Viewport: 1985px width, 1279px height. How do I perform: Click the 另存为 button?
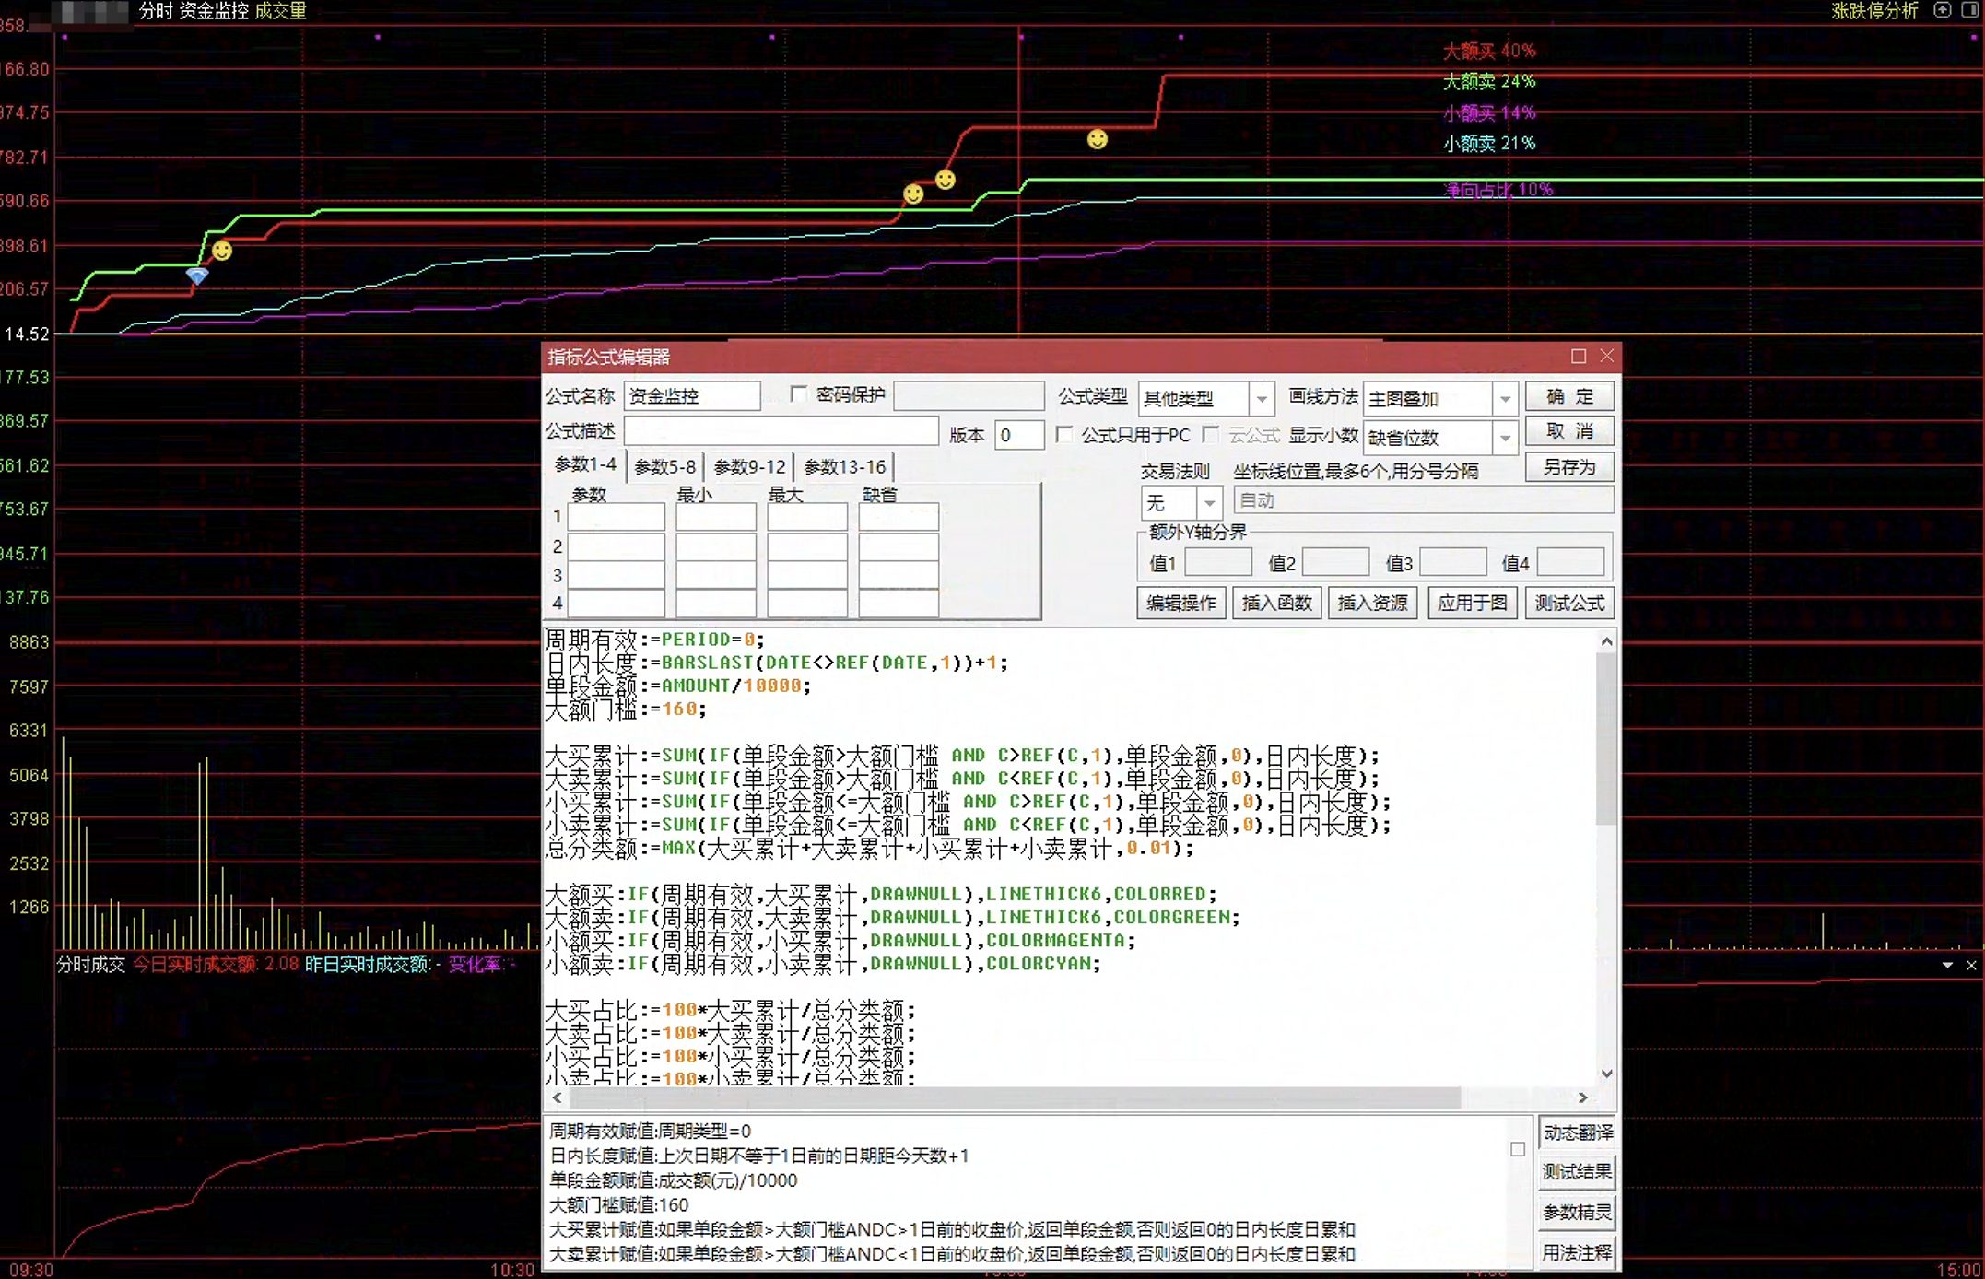[x=1568, y=467]
